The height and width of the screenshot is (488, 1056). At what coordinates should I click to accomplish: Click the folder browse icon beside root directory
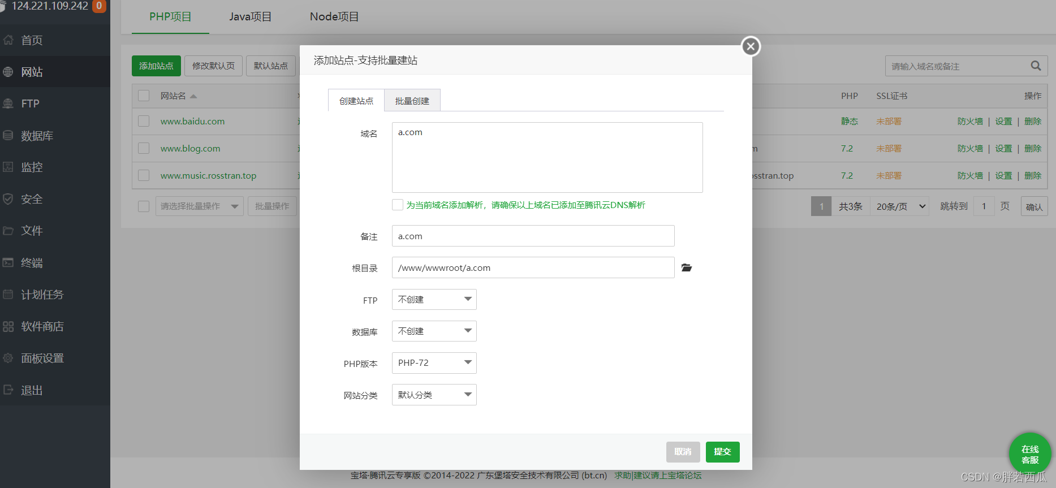point(686,267)
